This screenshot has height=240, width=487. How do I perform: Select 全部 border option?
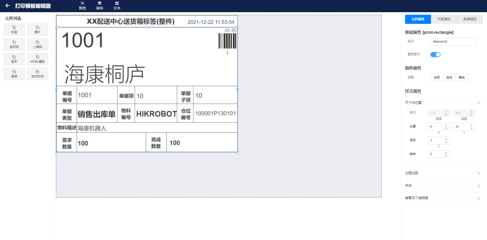[x=436, y=78]
